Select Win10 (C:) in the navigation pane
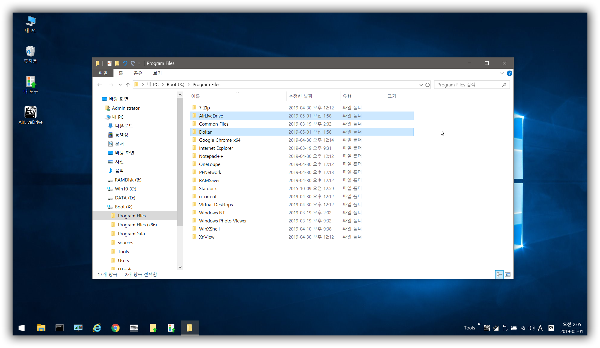The height and width of the screenshot is (348, 600). (x=125, y=189)
